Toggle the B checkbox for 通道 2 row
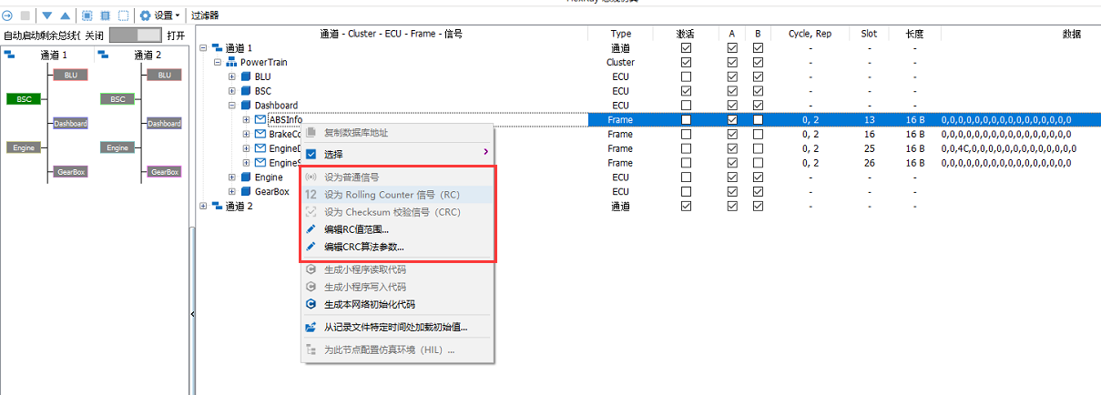 click(x=758, y=206)
